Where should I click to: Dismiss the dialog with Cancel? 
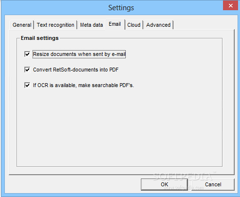pyautogui.click(x=213, y=184)
